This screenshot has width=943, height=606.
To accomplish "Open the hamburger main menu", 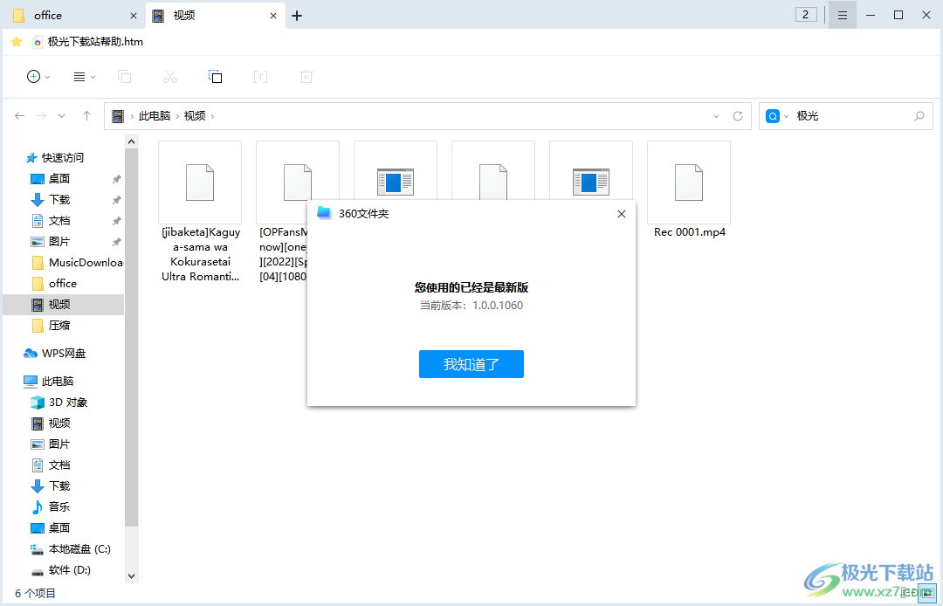I will (843, 15).
